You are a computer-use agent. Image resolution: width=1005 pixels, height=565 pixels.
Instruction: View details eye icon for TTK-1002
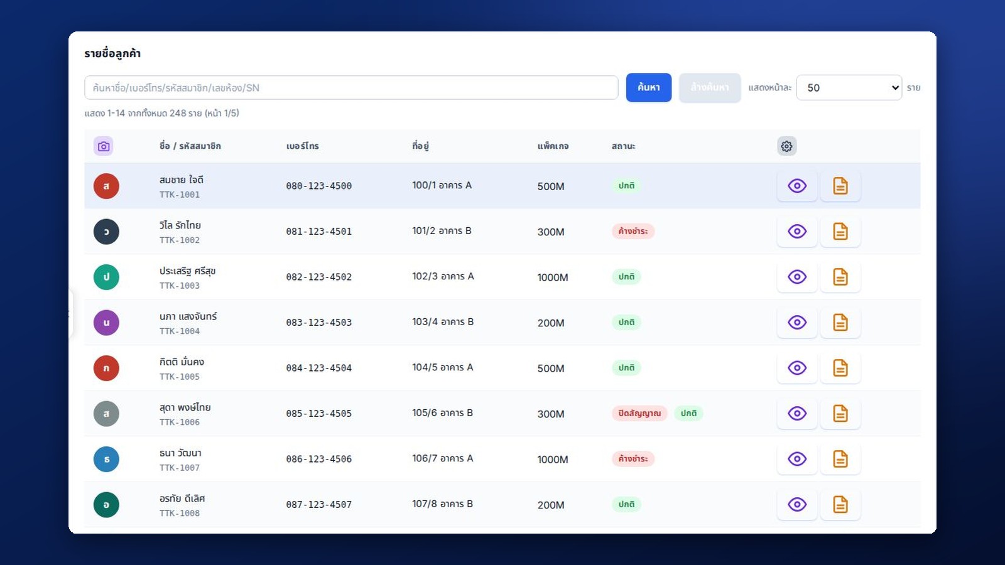(x=797, y=232)
